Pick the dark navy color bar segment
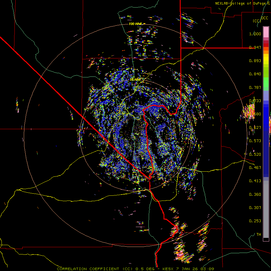This screenshot has width=271, height=271. click(x=266, y=152)
